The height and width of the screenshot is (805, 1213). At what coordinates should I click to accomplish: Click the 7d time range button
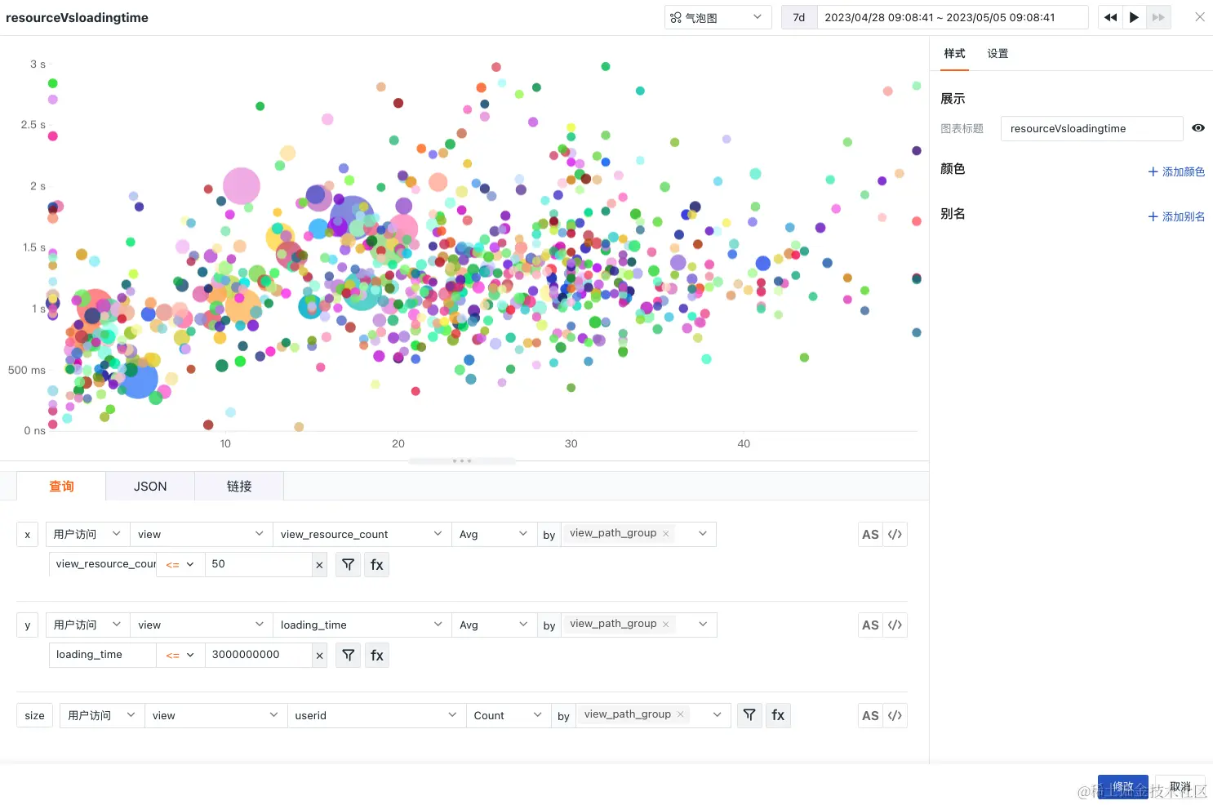(799, 17)
